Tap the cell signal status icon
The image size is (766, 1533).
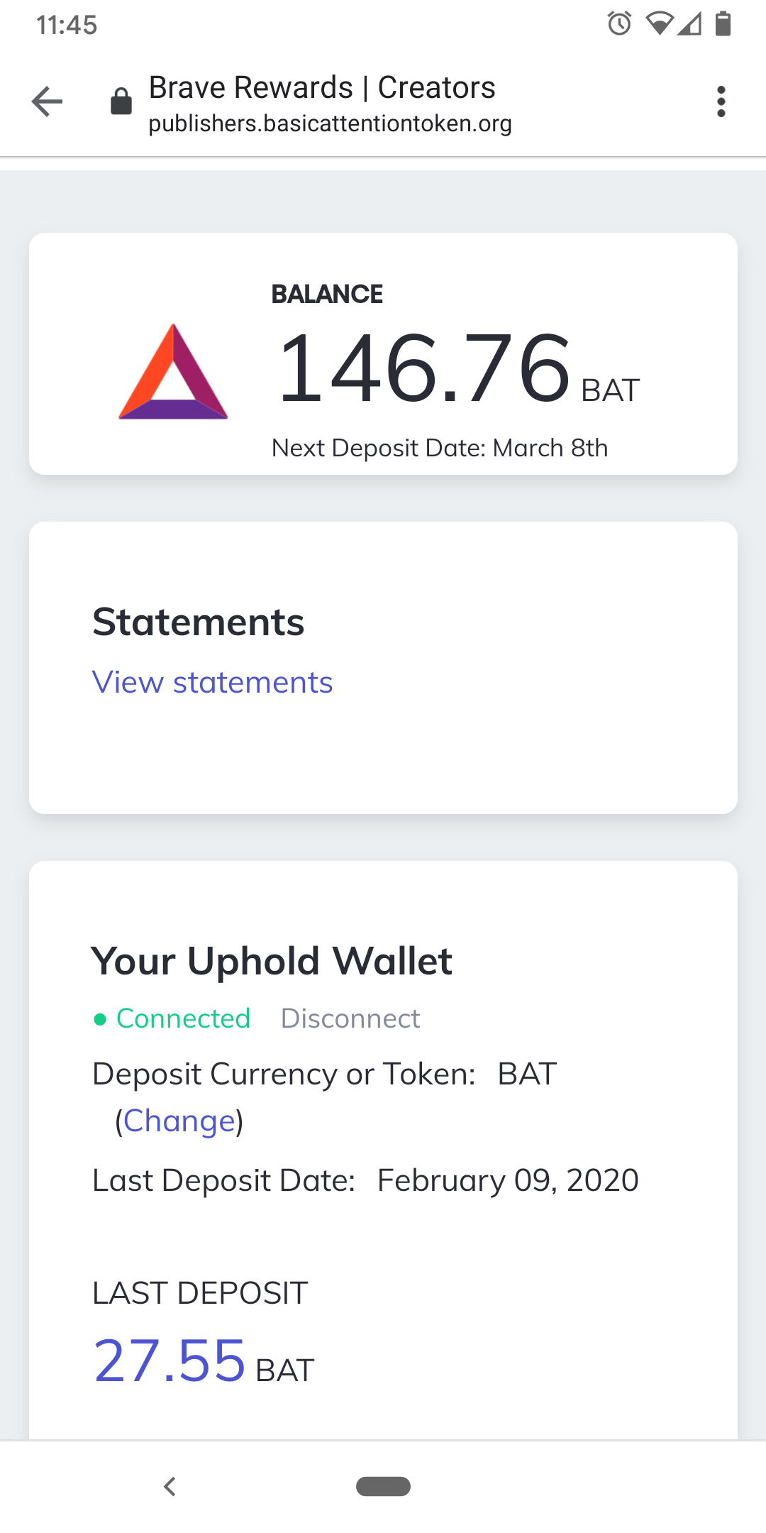coord(690,24)
